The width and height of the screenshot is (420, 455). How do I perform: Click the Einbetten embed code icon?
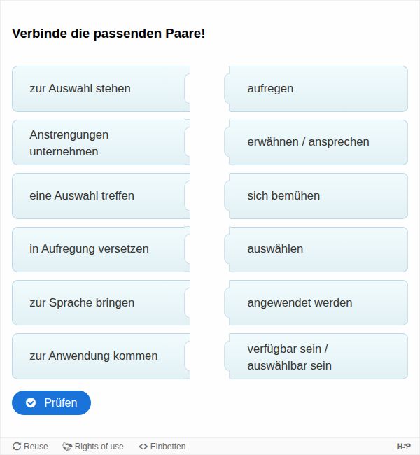tap(143, 447)
